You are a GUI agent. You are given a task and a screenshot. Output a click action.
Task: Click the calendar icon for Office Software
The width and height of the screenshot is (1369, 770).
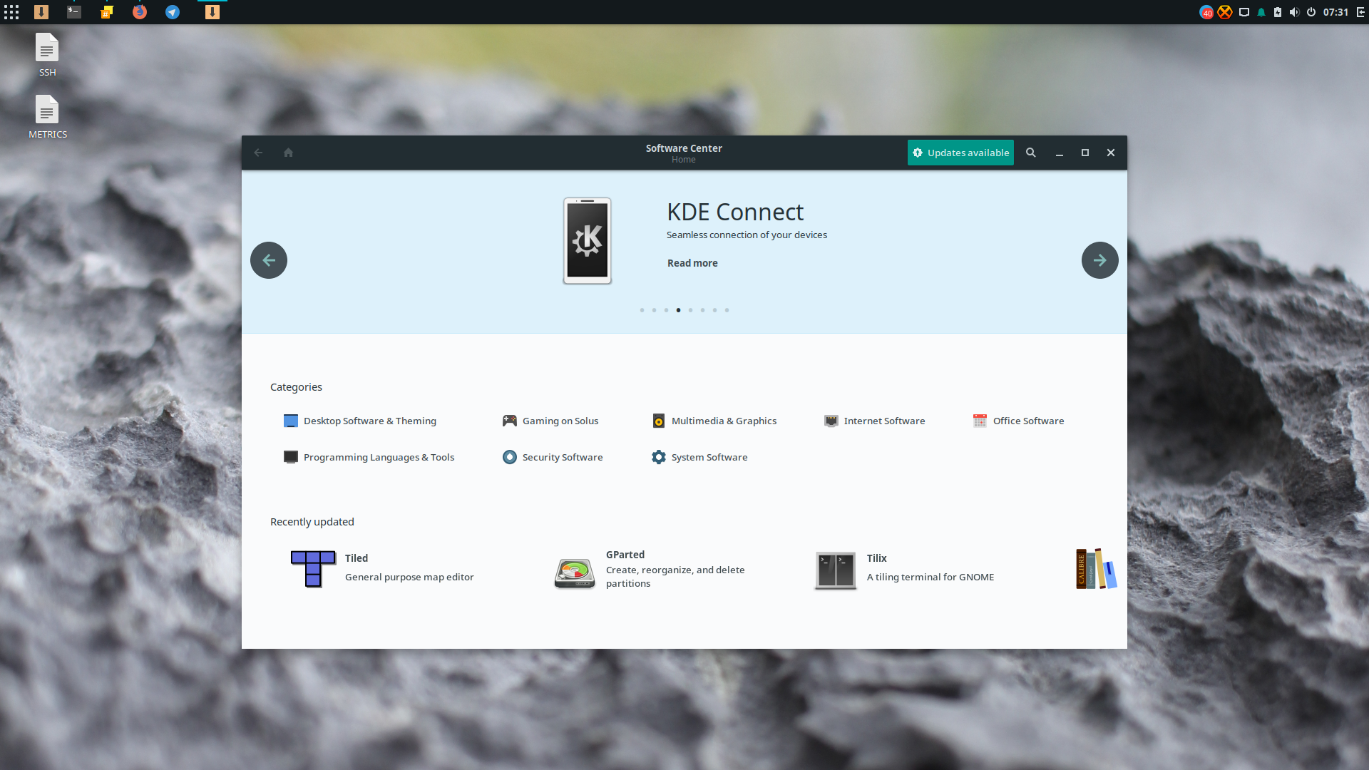pyautogui.click(x=980, y=421)
